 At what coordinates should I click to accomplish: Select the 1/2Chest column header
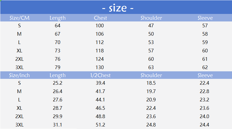[100, 75]
